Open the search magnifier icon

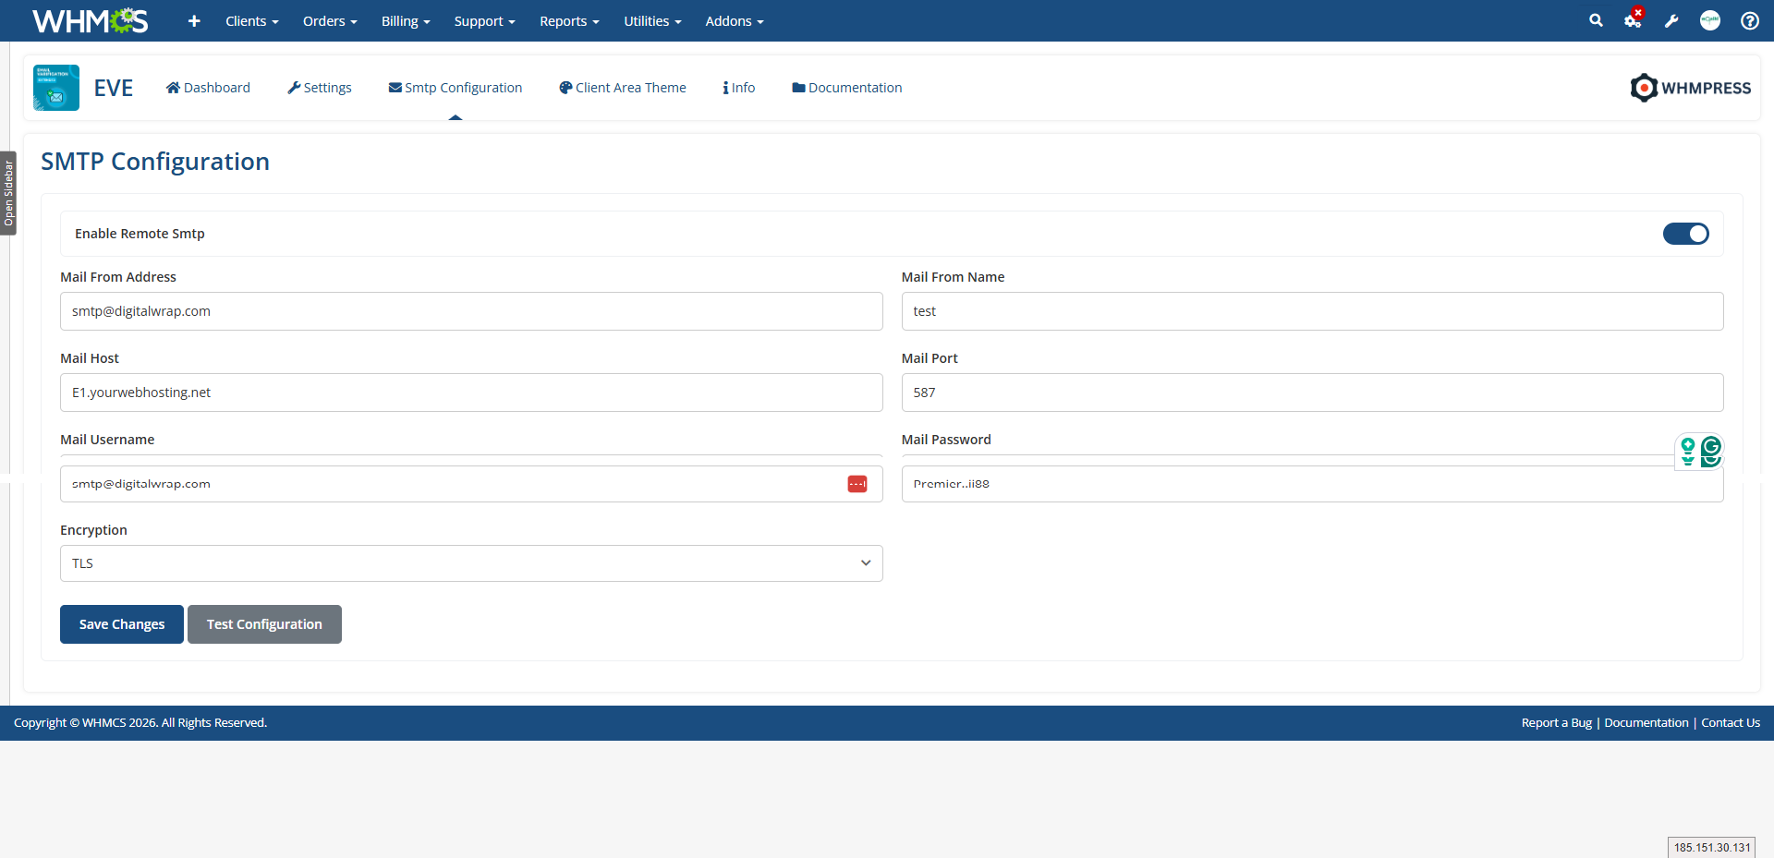(1596, 20)
